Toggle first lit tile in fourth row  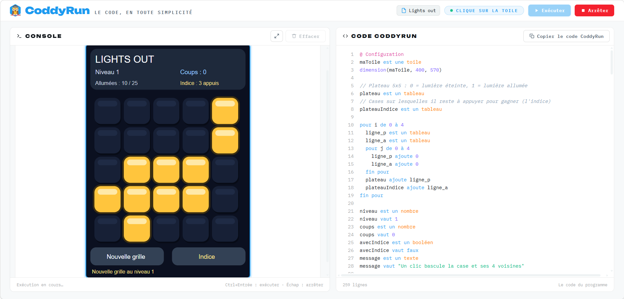107,199
